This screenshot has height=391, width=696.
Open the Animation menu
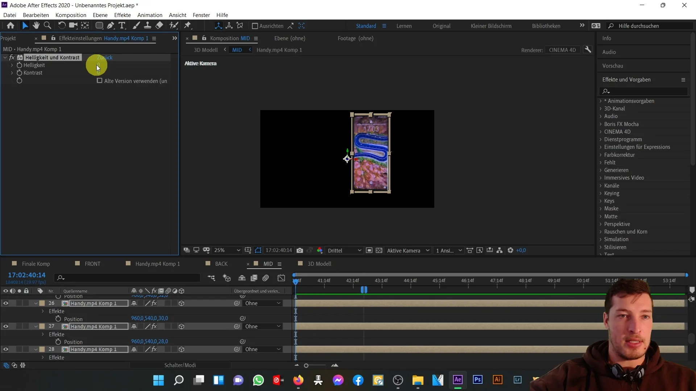tap(150, 15)
